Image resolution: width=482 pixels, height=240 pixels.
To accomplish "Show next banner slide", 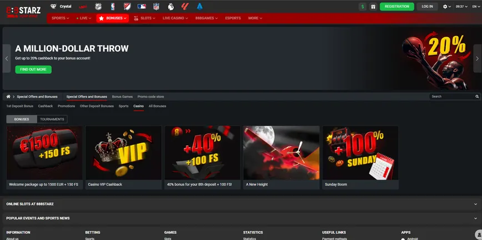I will pyautogui.click(x=477, y=58).
